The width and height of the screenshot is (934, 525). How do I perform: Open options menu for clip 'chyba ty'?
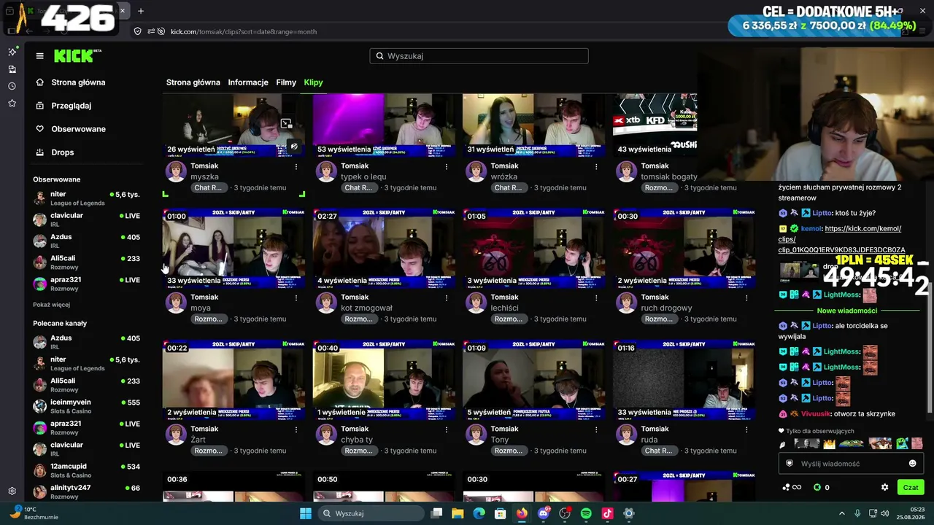click(447, 430)
